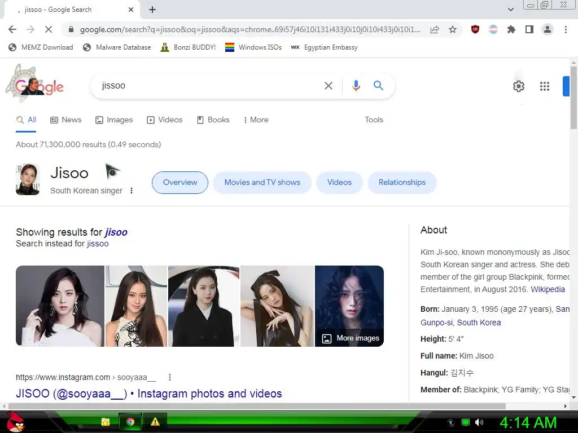Image resolution: width=578 pixels, height=433 pixels.
Task: Switch to the Books tab
Action: (213, 120)
